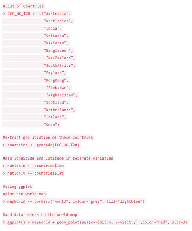Click the '#List of Countries' comment line
The image size is (192, 231).
click(x=23, y=6)
